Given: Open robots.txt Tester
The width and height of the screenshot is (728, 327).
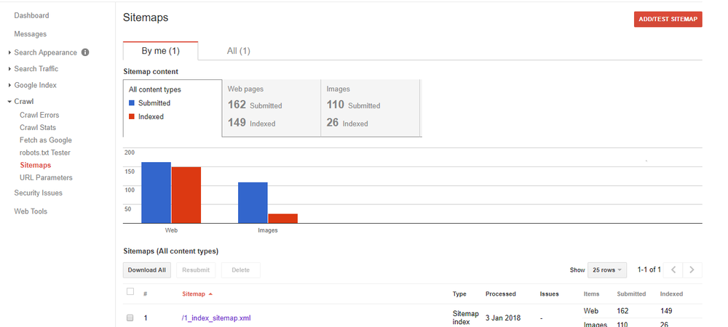Looking at the screenshot, I should click(45, 153).
